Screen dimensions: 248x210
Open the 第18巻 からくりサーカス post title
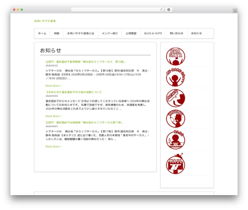coord(85,62)
